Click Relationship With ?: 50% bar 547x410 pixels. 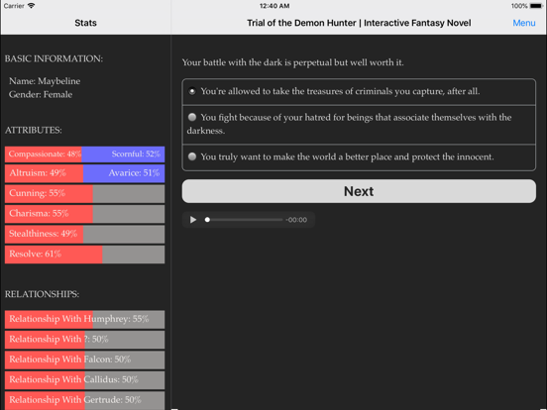pos(85,340)
